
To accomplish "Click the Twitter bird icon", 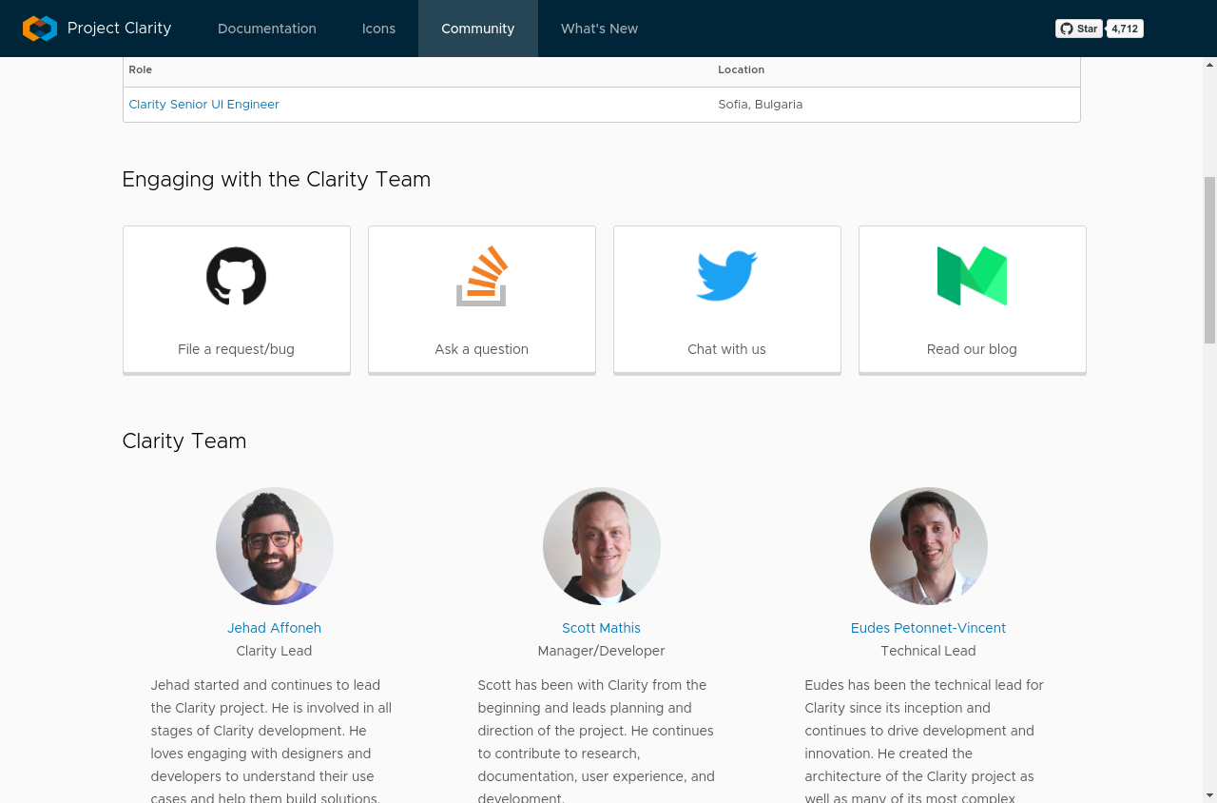I will tap(727, 276).
